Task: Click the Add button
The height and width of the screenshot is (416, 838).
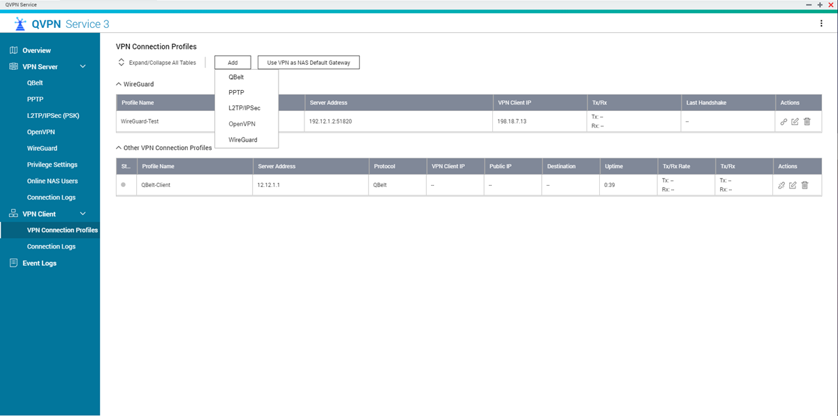Action: coord(233,63)
